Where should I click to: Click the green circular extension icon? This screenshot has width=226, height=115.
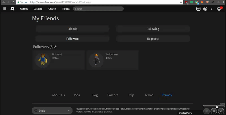click(x=192, y=2)
